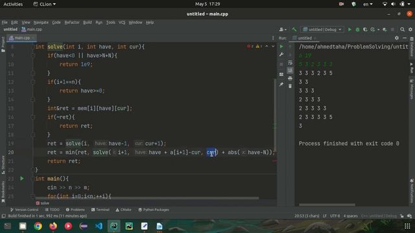
Task: Open the Python Packages tool window
Action: coord(154,210)
